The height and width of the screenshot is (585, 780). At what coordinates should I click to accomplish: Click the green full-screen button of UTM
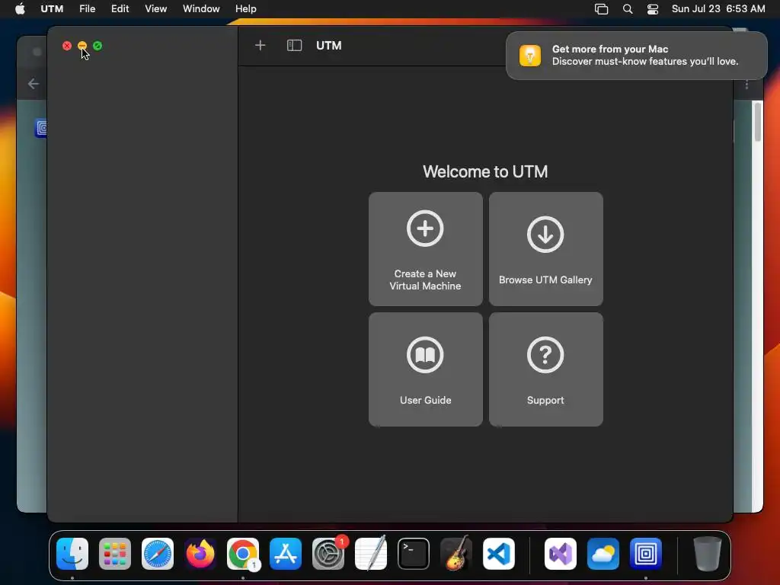[x=97, y=46]
